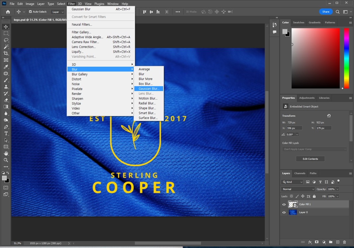Click the foreground color swatch in Color panel
The height and width of the screenshot is (248, 354).
(285, 31)
